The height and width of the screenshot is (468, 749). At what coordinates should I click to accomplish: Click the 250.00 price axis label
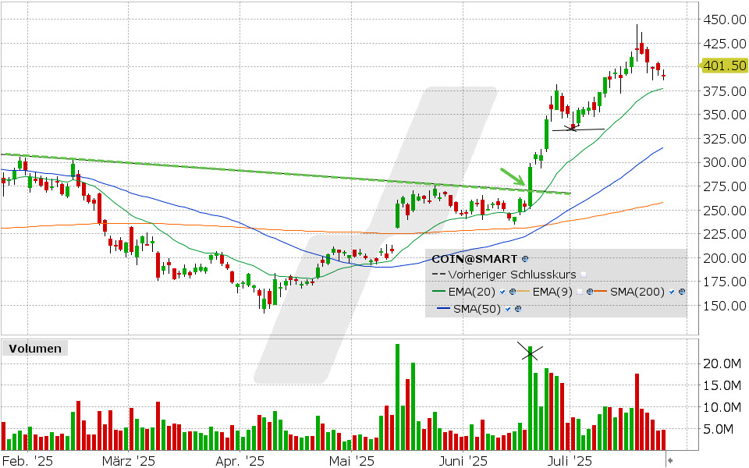pyautogui.click(x=724, y=210)
